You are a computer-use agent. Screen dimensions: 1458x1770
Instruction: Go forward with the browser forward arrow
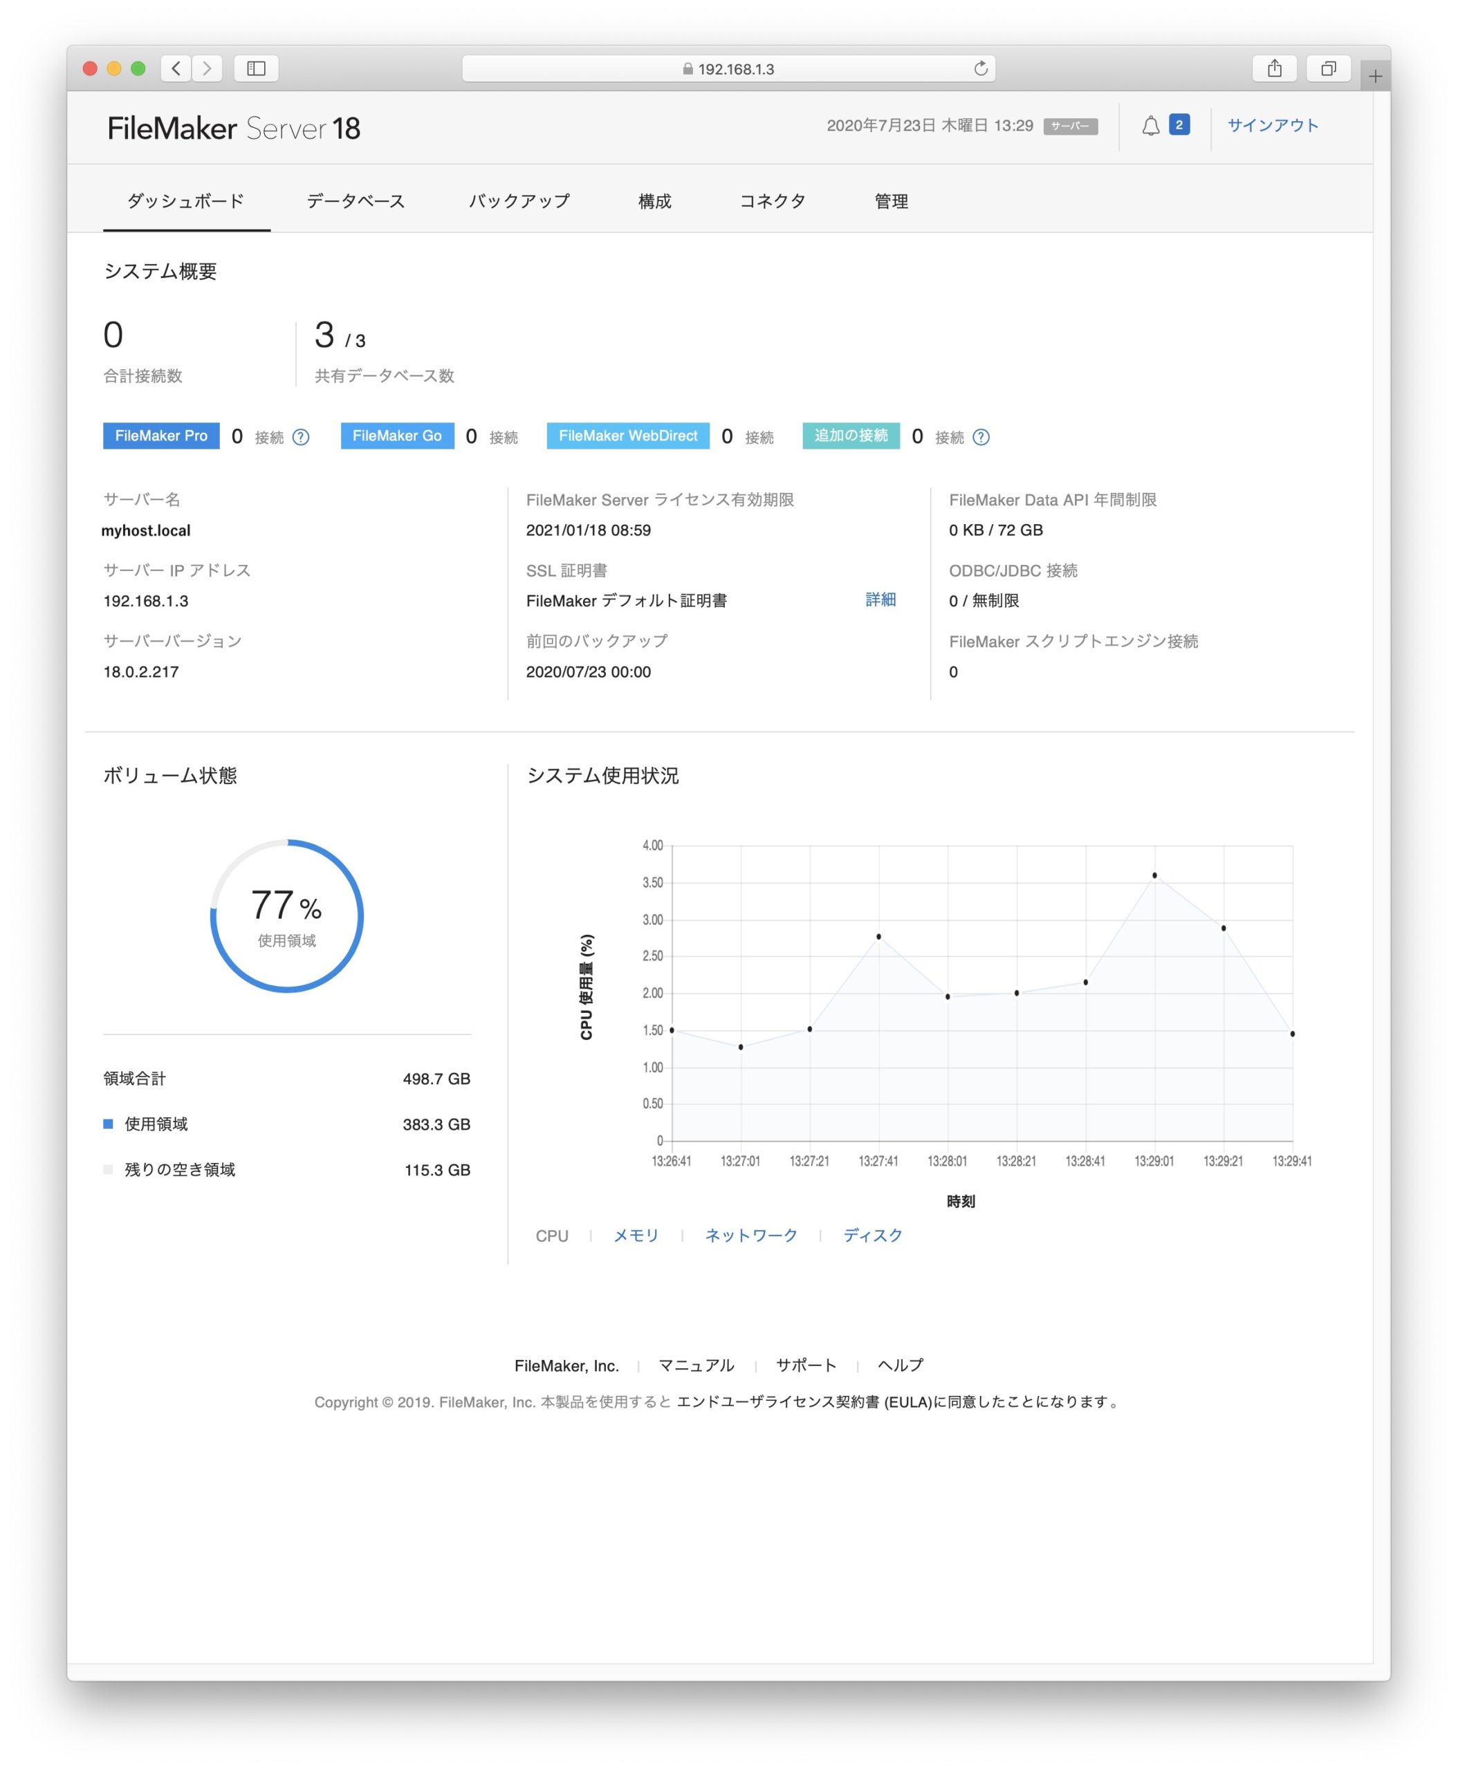click(207, 68)
